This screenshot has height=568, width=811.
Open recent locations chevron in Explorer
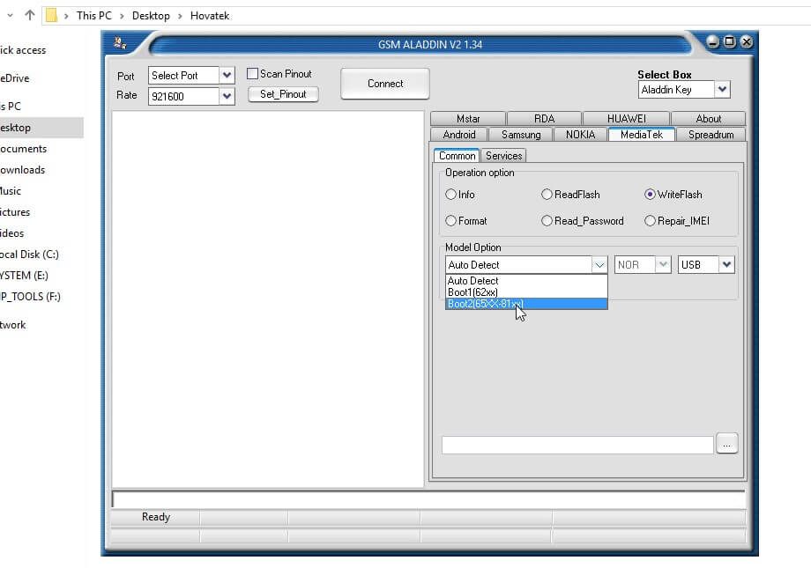click(10, 16)
